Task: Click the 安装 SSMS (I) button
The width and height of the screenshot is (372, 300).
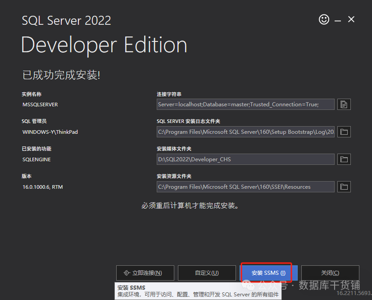Action: pyautogui.click(x=268, y=273)
